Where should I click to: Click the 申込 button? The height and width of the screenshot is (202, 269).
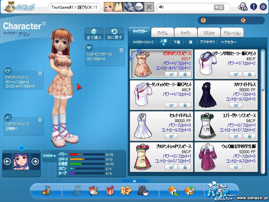point(219,7)
